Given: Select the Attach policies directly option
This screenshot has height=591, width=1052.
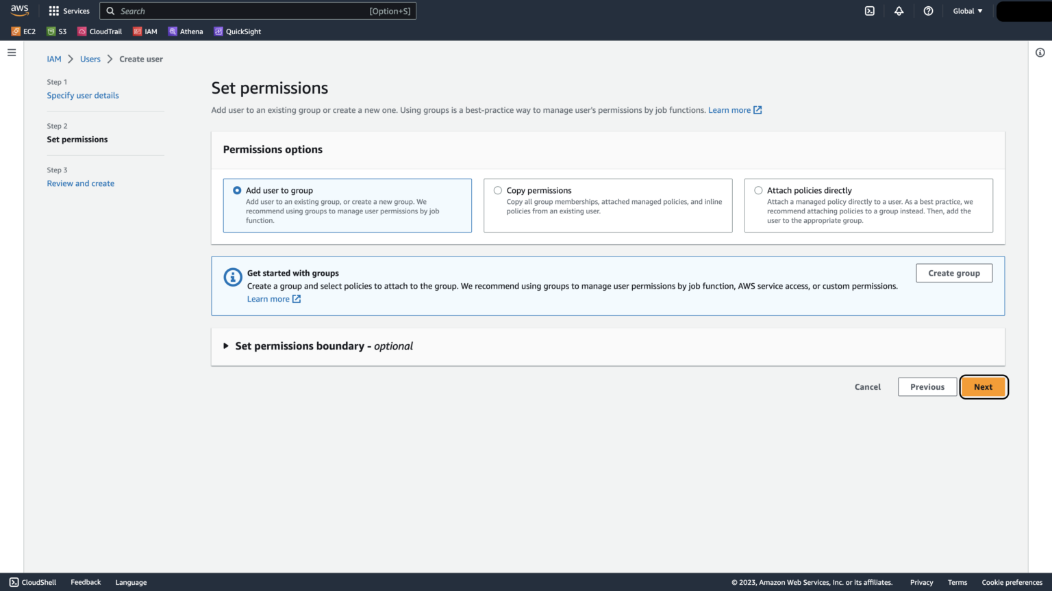Looking at the screenshot, I should (x=758, y=190).
